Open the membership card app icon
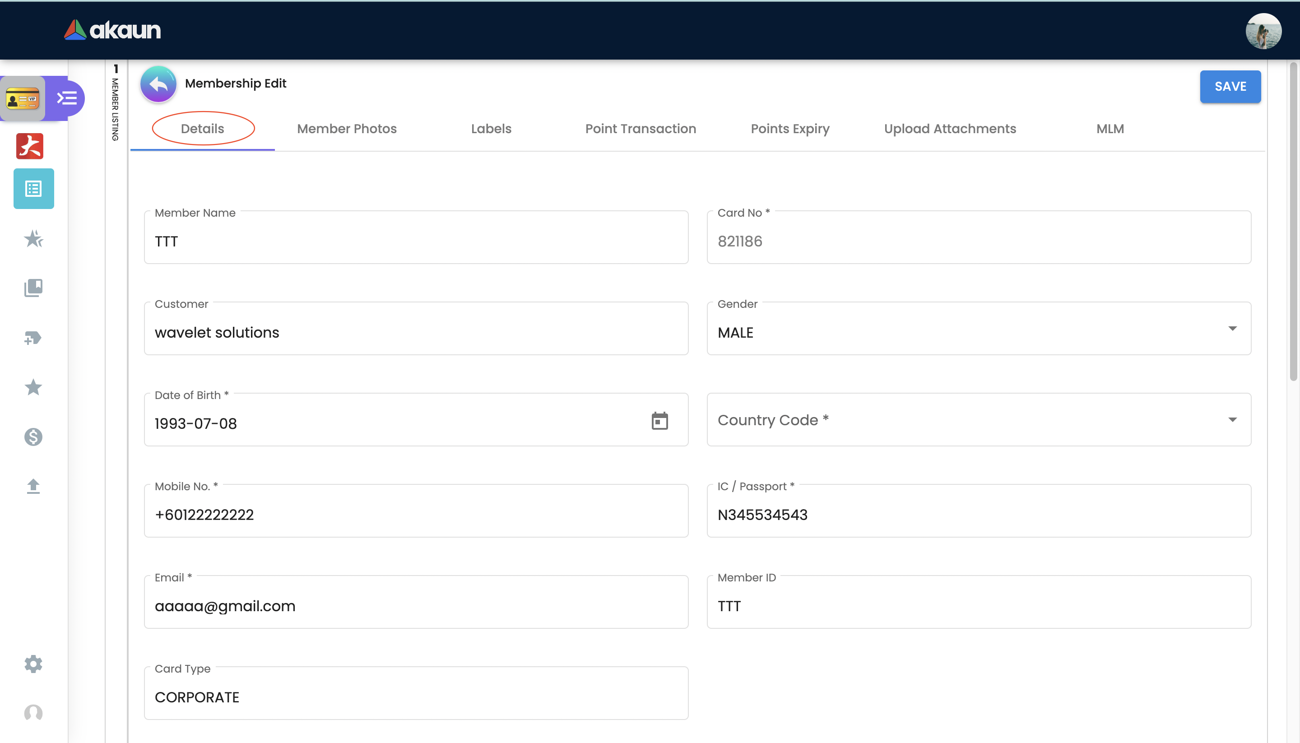Viewport: 1300px width, 743px height. click(23, 98)
